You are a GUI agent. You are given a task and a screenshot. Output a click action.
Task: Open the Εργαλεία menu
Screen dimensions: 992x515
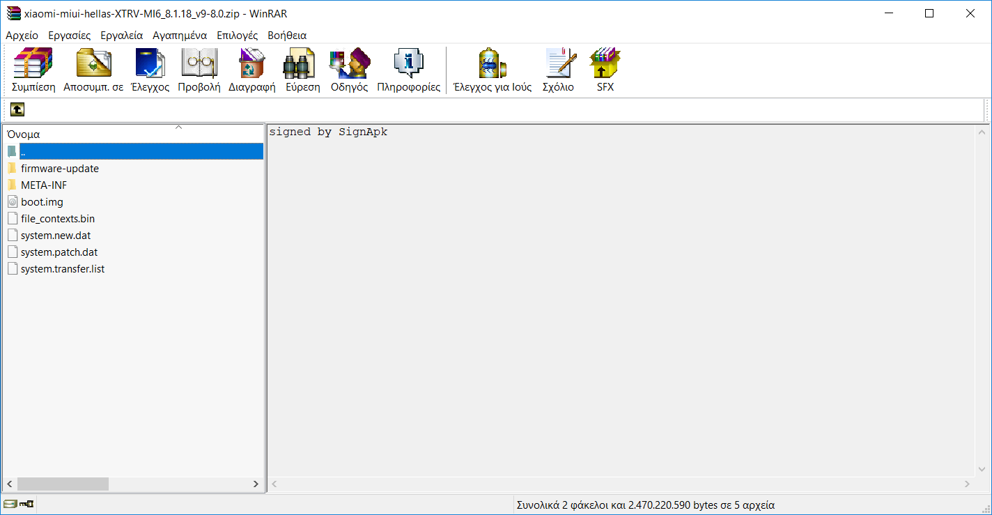click(122, 36)
